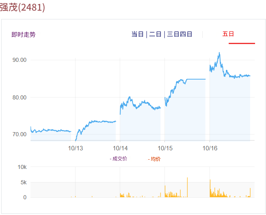Click the 70.00 price axis label
The height and width of the screenshot is (215, 266).
tap(19, 134)
